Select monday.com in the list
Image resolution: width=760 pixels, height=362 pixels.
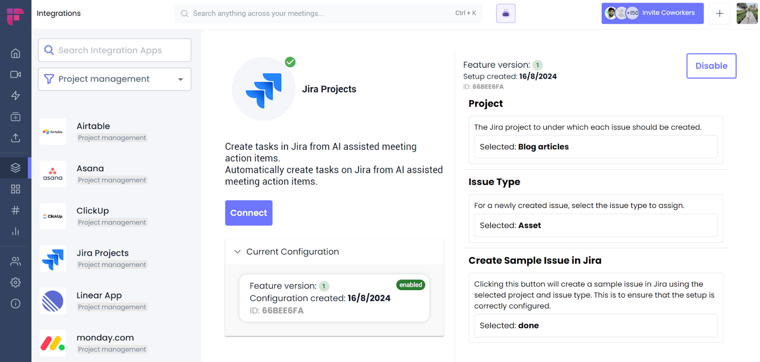tap(114, 343)
